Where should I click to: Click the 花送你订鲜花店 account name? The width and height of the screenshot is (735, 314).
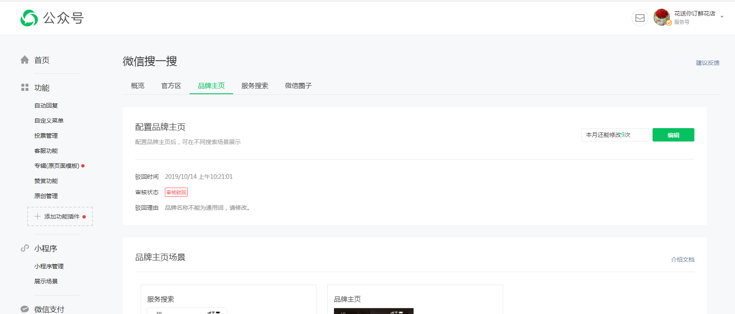pyautogui.click(x=695, y=13)
